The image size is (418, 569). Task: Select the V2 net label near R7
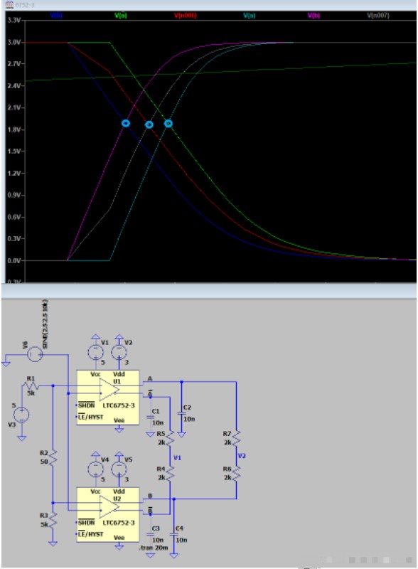coord(242,456)
